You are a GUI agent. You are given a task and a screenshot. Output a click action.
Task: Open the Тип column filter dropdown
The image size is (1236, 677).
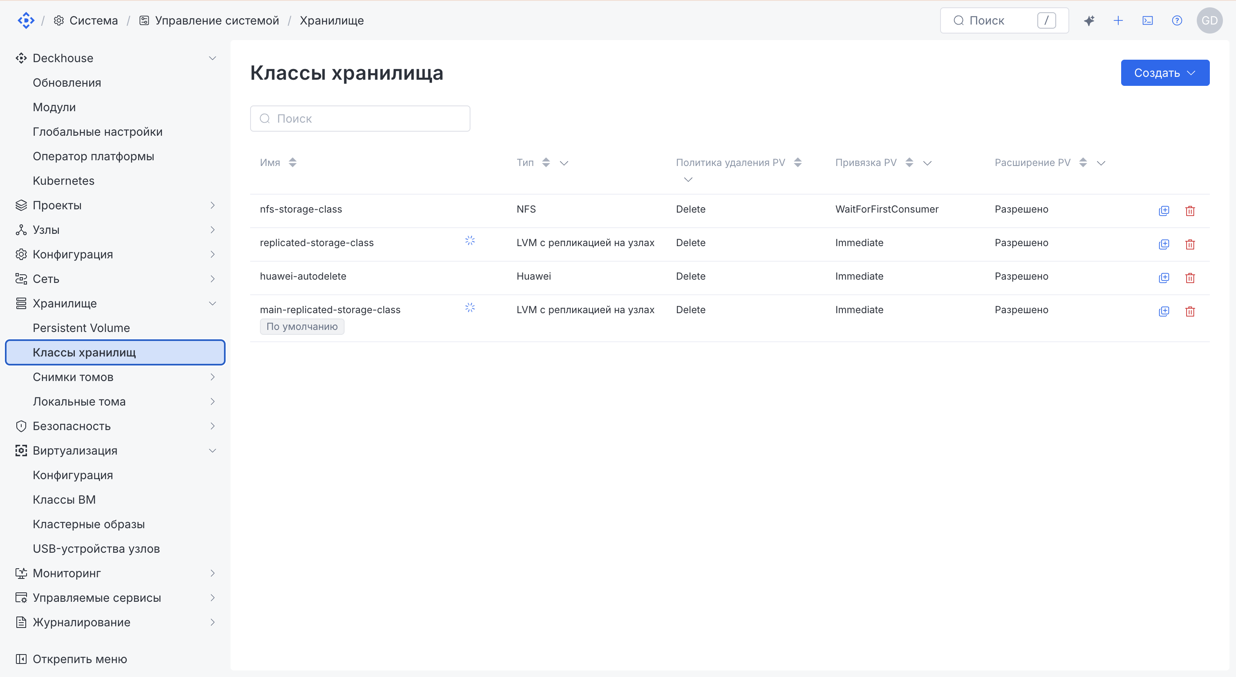pyautogui.click(x=564, y=163)
